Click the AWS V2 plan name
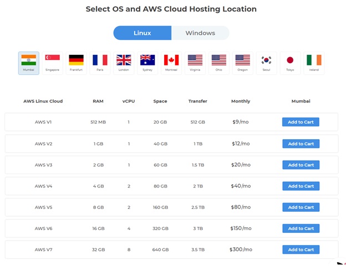This screenshot has width=346, height=270. [43, 144]
